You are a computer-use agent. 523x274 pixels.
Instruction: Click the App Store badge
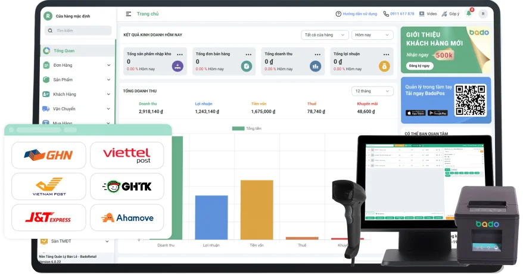[415, 113]
